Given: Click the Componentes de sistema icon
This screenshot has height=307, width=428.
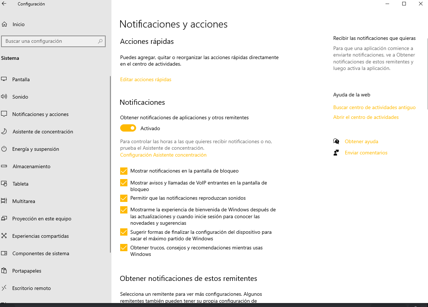Looking at the screenshot, I should [x=4, y=253].
